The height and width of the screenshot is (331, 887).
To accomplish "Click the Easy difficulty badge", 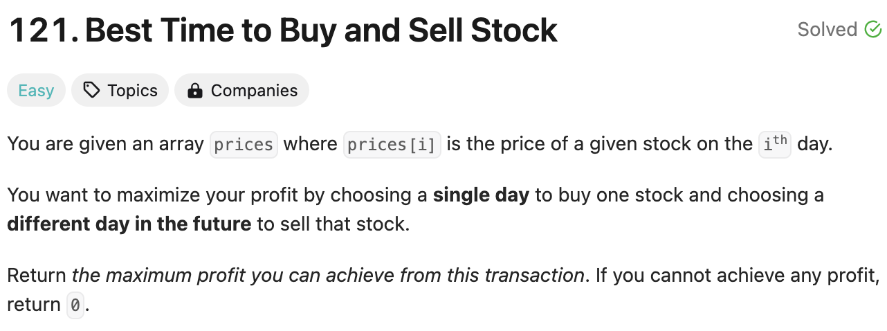I will point(36,91).
